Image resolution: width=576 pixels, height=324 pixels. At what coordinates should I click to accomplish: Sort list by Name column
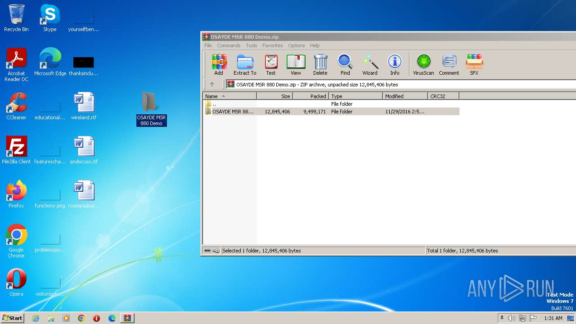tap(230, 96)
